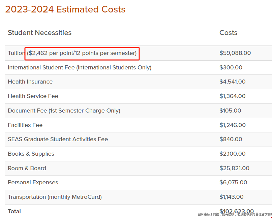Click the $300.00 international fee amount

[x=231, y=67]
